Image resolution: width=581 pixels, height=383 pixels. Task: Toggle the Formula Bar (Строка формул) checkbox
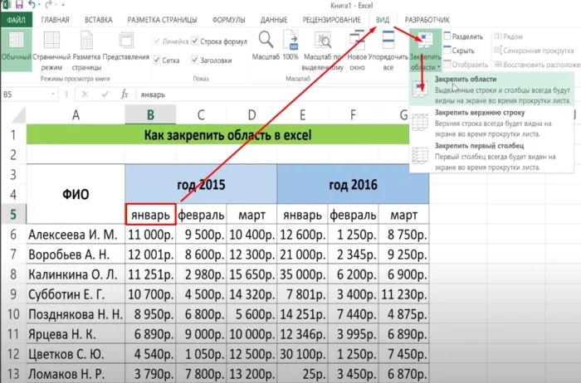point(194,41)
